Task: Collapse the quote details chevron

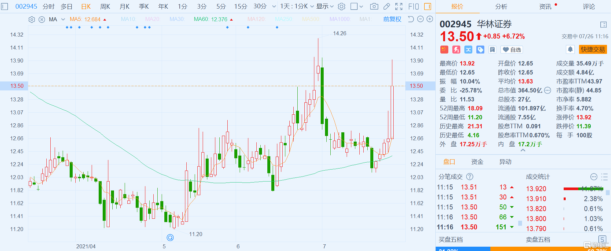Action: tap(523, 151)
